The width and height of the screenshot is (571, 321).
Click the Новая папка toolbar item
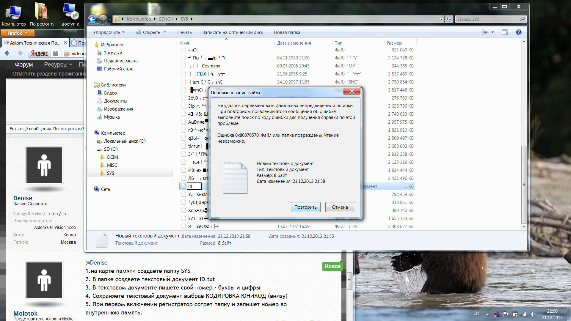pos(287,32)
